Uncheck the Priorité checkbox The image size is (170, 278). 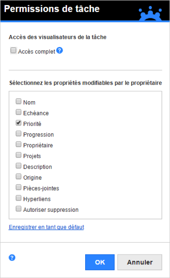click(x=19, y=123)
